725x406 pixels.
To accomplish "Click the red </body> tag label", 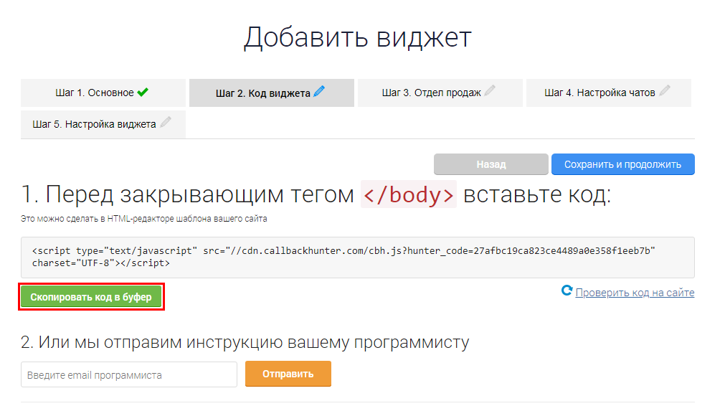I will [409, 194].
